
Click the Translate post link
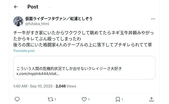[24, 51]
